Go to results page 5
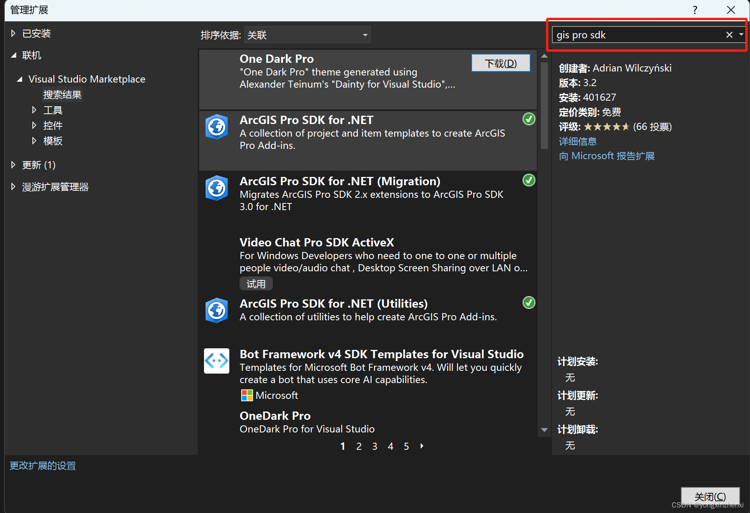The height and width of the screenshot is (513, 750). (x=406, y=446)
